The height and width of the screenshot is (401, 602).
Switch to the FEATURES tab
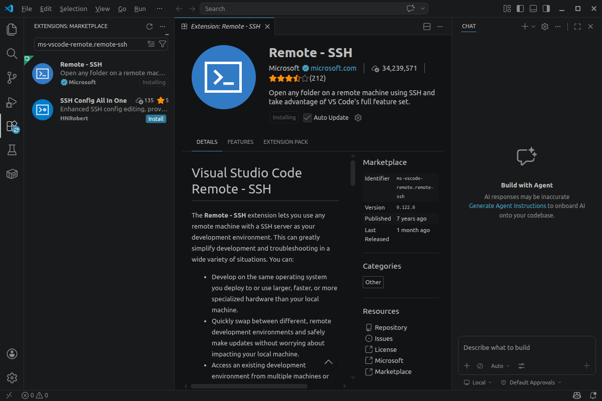pyautogui.click(x=240, y=142)
